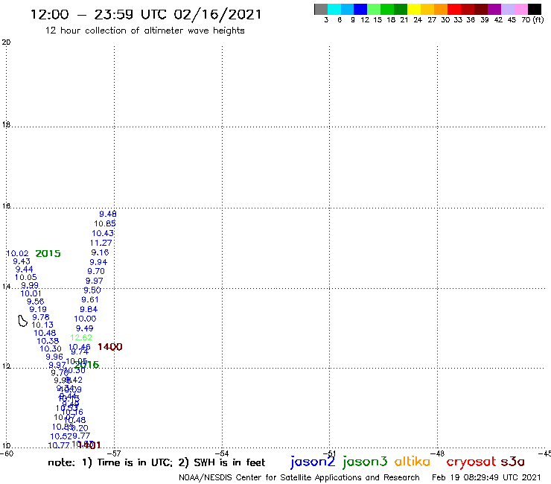Click the '12:00 – 23:59 UTC 02/16/2021' title
The height and width of the screenshot is (484, 551).
click(146, 14)
